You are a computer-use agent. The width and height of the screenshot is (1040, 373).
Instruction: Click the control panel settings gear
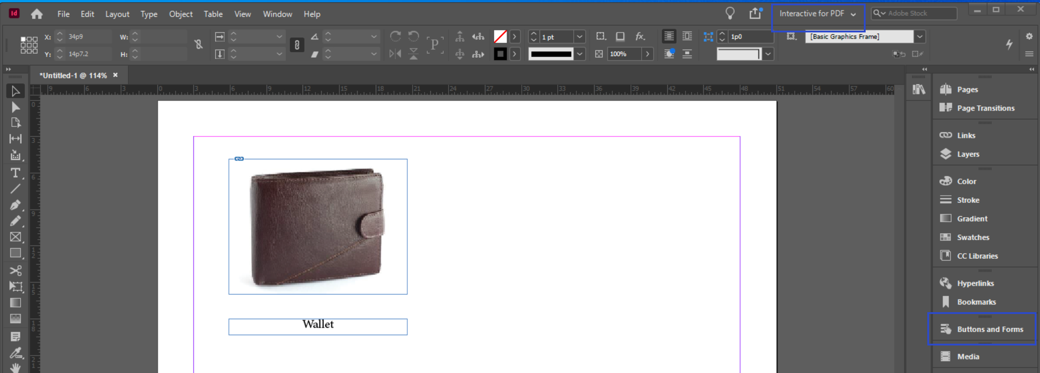(1029, 36)
